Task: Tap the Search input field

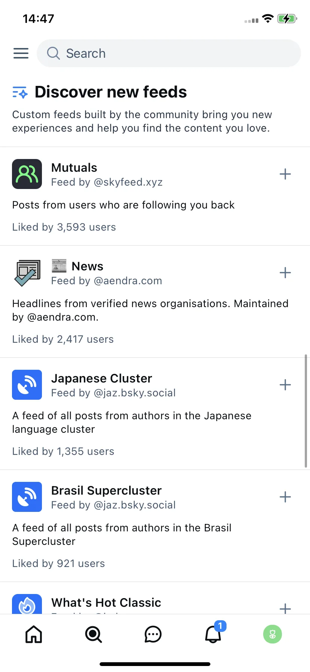Action: point(169,53)
